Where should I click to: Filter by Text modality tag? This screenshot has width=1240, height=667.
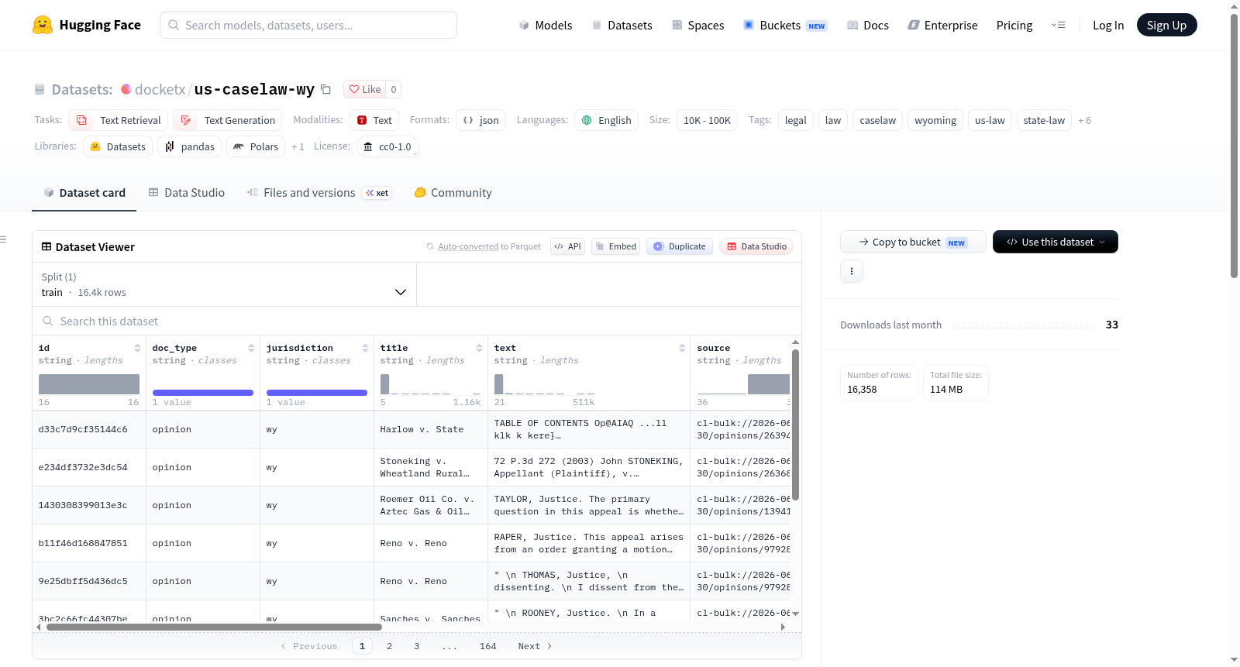374,120
